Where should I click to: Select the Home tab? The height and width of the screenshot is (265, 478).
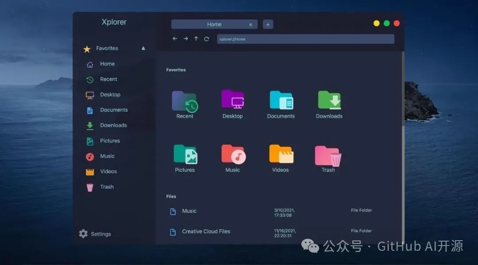pos(214,24)
